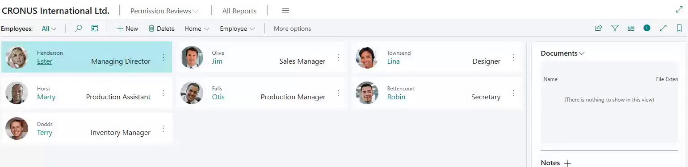Click Lina Townsend's photo thumbnail

tap(367, 57)
